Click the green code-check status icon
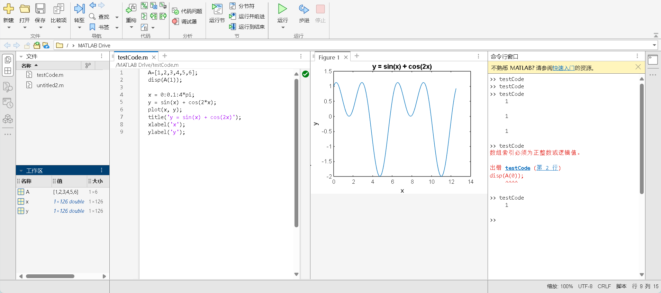The image size is (661, 293). [306, 74]
